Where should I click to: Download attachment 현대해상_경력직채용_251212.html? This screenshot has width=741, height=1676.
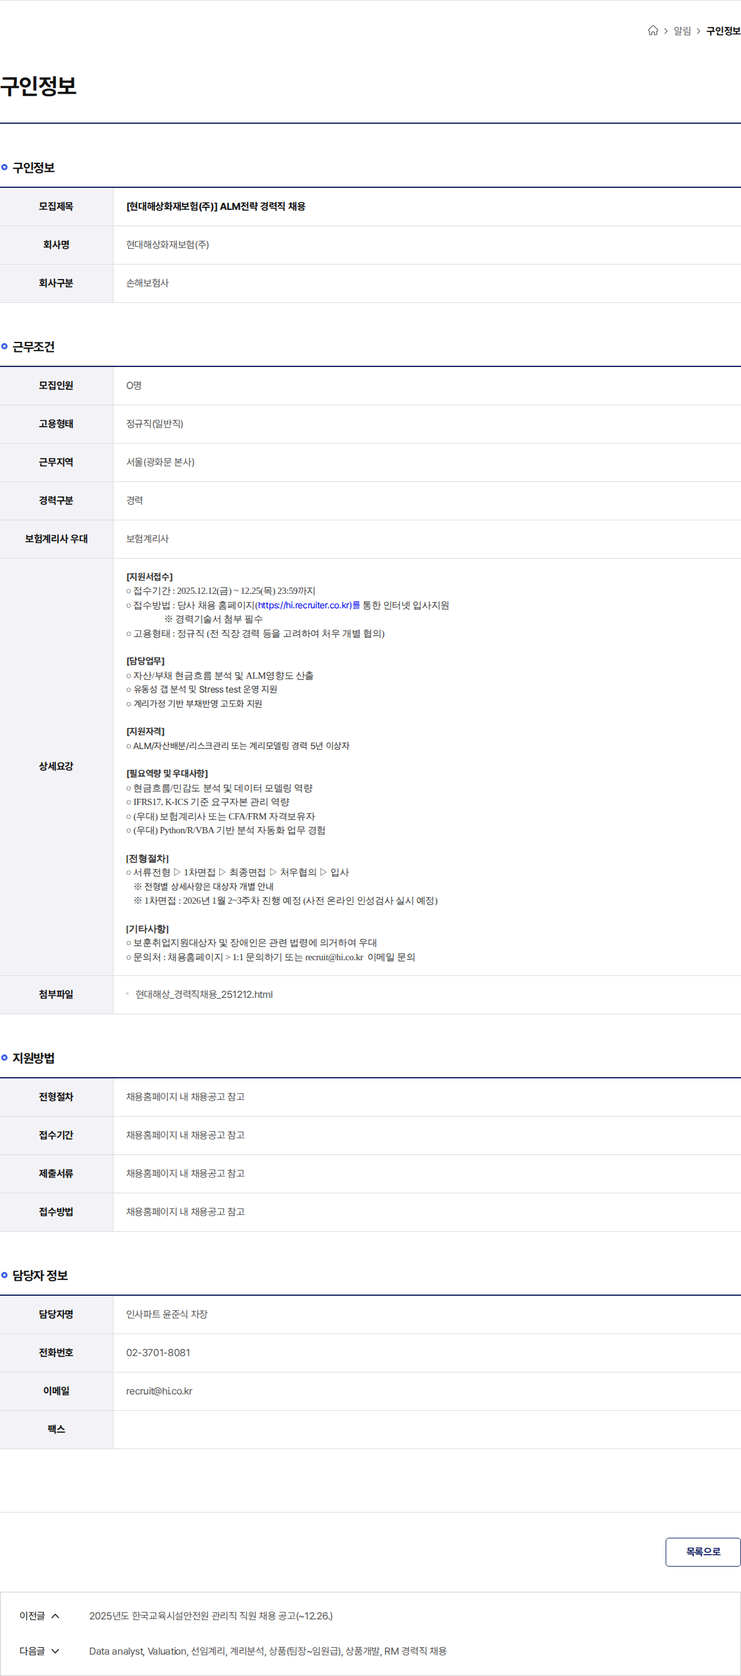click(x=203, y=994)
